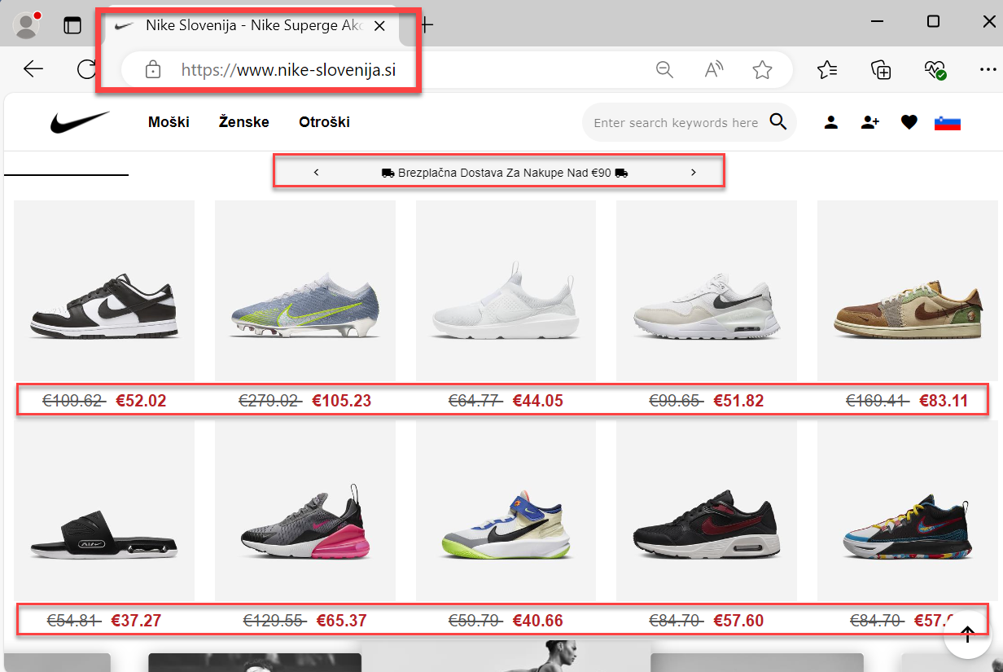The width and height of the screenshot is (1003, 672).
Task: Click original price €169.41
Action: click(878, 401)
